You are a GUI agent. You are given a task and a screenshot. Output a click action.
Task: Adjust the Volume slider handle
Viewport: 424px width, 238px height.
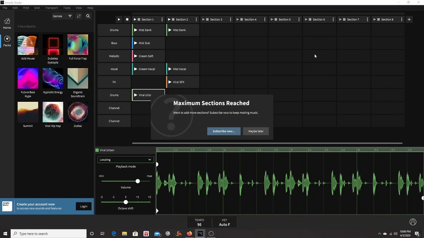[137, 181]
